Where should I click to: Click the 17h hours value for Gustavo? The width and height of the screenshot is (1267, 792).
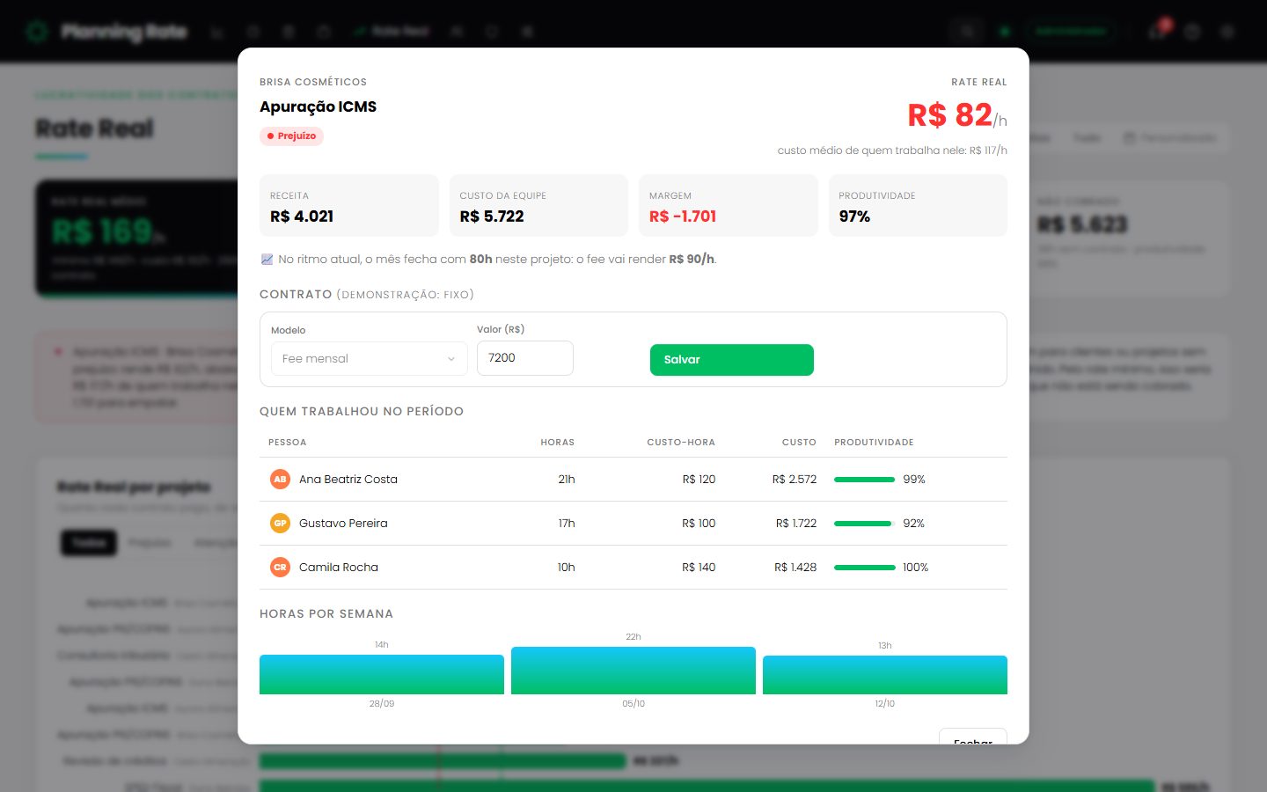(x=567, y=524)
